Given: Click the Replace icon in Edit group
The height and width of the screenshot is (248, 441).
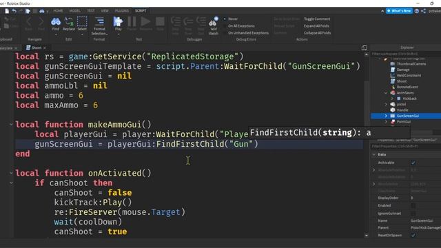Looking at the screenshot, I should tap(69, 21).
